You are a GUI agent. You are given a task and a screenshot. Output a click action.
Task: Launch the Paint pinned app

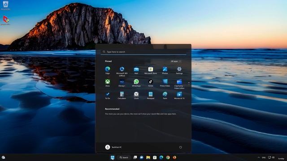(165, 95)
